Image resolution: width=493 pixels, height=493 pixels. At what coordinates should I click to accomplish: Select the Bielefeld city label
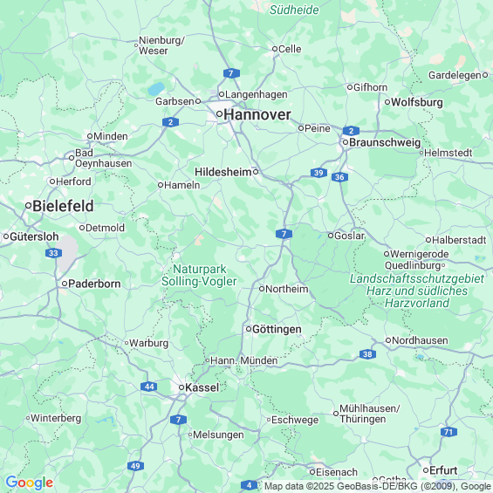click(x=63, y=206)
